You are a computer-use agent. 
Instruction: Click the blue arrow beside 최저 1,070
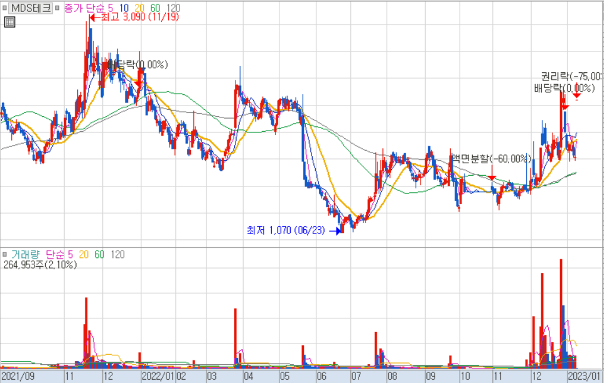[x=335, y=231]
